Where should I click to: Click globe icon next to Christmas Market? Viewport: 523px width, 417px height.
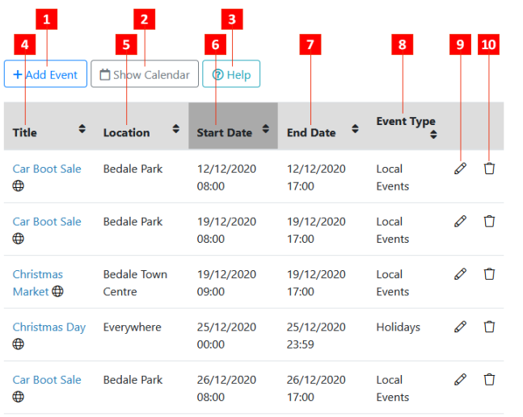click(57, 291)
